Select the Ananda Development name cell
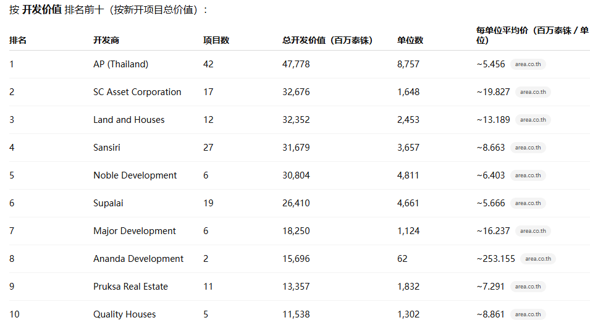The image size is (590, 336). pos(138,259)
